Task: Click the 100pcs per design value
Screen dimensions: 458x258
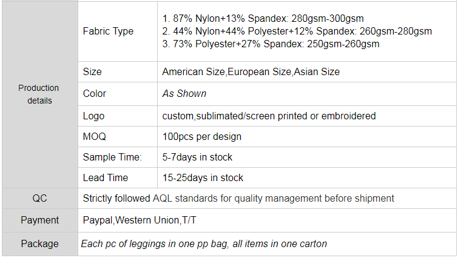Action: [202, 136]
